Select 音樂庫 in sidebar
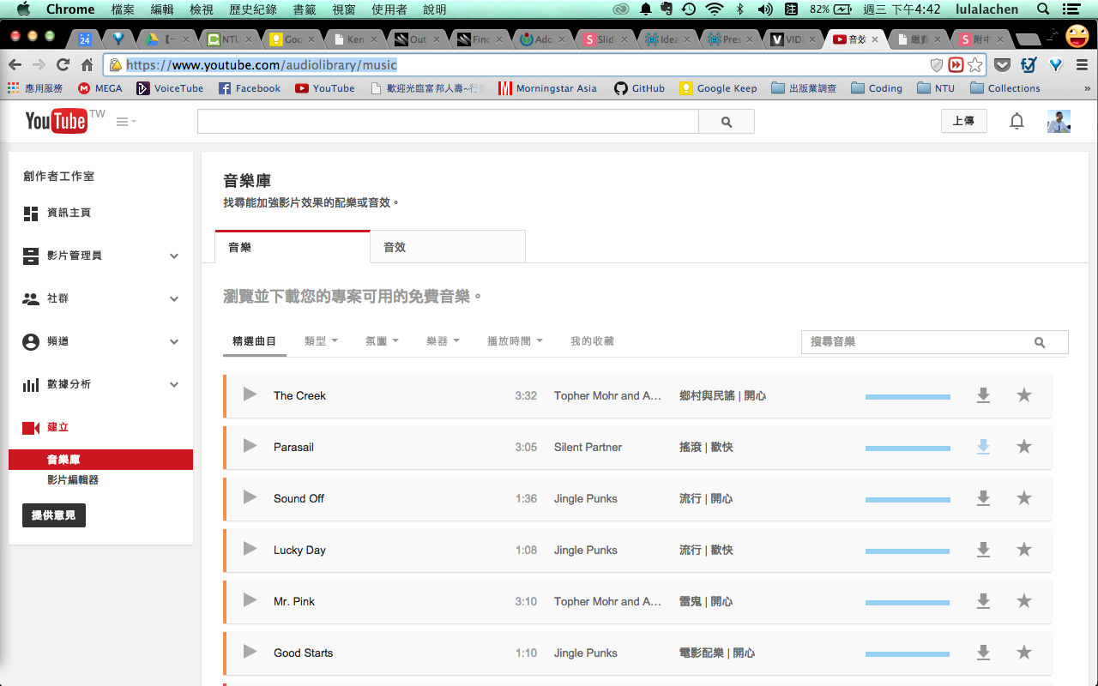This screenshot has height=686, width=1098. tap(101, 460)
